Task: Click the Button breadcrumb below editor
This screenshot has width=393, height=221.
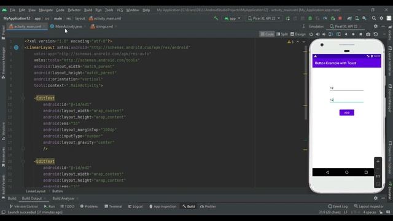Action: [x=57, y=191]
